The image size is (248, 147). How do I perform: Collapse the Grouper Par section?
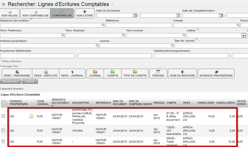pyautogui.click(x=10, y=66)
